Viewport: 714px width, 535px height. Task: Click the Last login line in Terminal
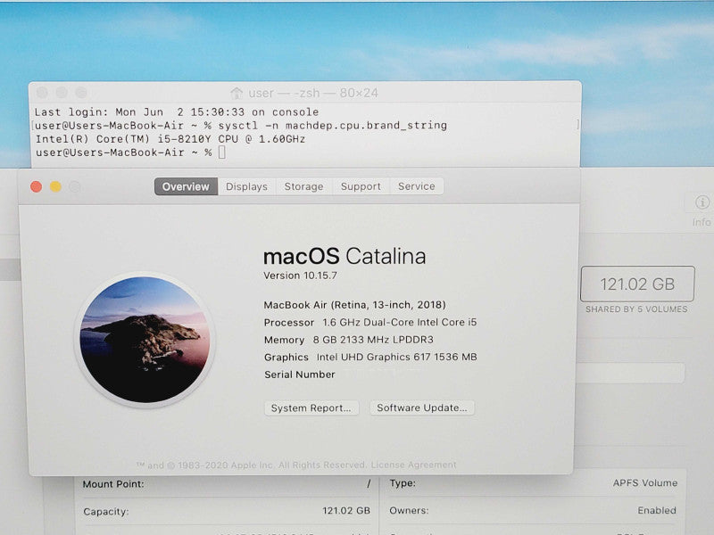[176, 112]
